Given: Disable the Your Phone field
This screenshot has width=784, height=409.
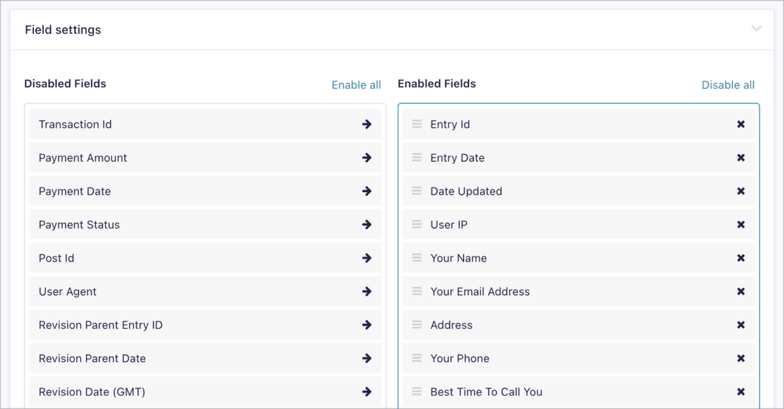Looking at the screenshot, I should 741,358.
